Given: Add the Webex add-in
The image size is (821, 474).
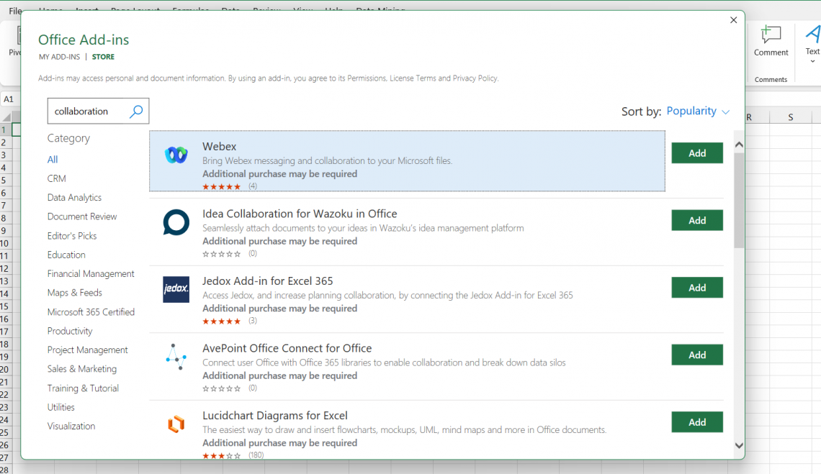Looking at the screenshot, I should [x=696, y=152].
